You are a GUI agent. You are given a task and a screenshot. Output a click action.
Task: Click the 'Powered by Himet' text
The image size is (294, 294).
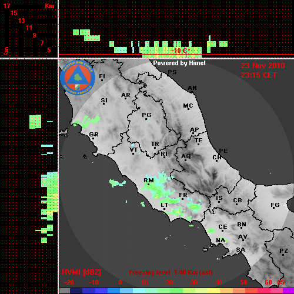pyautogui.click(x=179, y=63)
